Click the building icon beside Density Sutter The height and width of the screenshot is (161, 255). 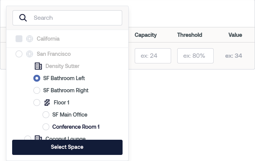pos(38,66)
